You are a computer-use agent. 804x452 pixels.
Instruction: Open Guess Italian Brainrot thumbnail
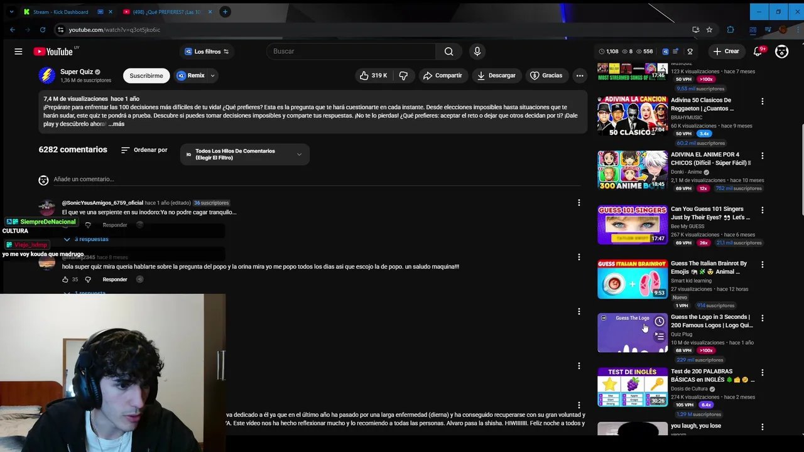point(633,279)
